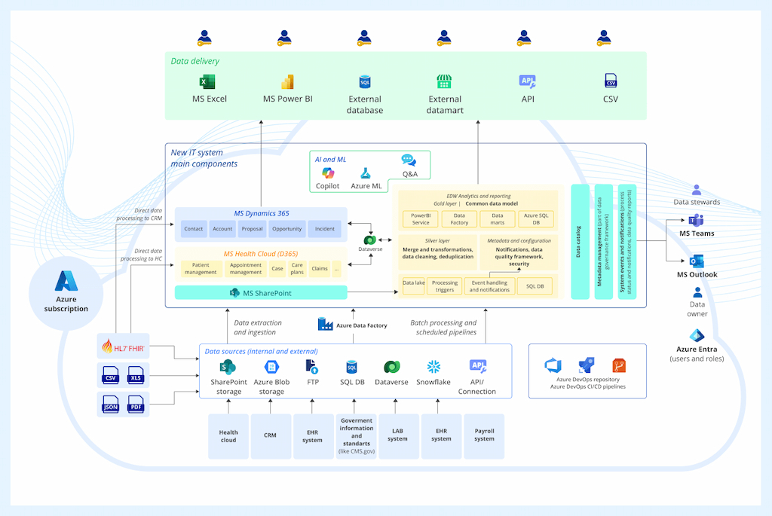This screenshot has width=772, height=516.
Task: Select the Q&A chat icon
Action: [409, 160]
